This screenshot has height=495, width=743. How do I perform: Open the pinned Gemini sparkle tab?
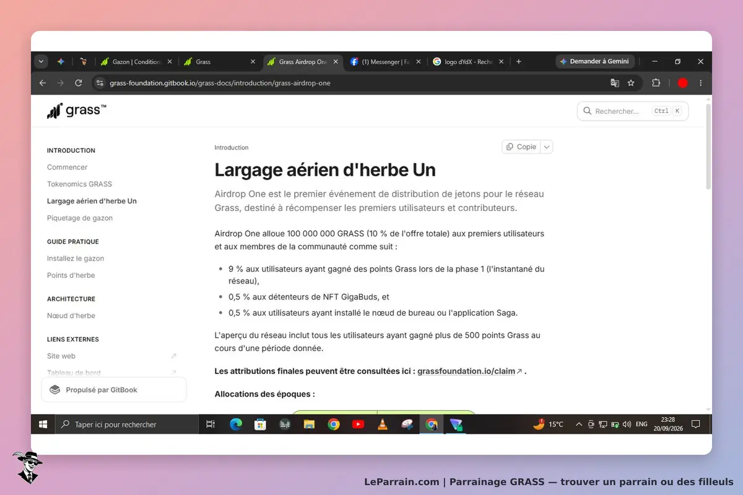(61, 62)
